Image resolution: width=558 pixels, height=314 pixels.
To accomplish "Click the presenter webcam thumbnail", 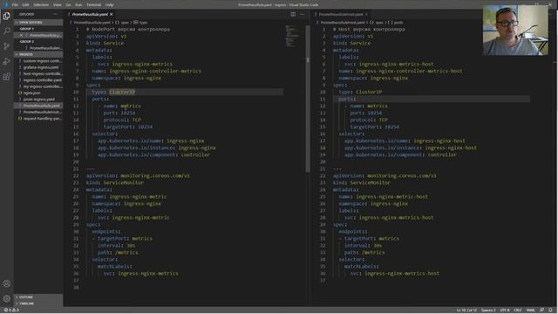I will [515, 31].
